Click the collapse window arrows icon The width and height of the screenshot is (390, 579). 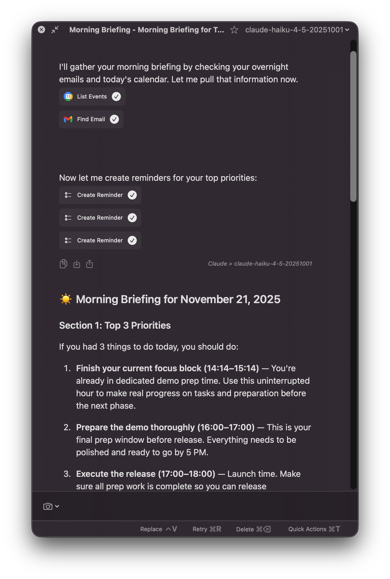[x=55, y=30]
